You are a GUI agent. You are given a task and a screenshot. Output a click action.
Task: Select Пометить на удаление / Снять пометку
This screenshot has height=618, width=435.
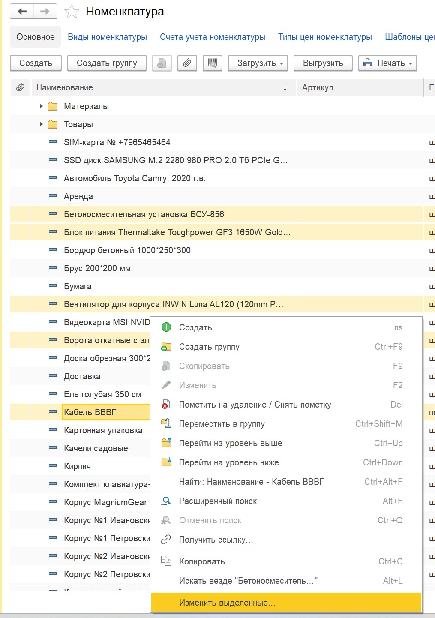pyautogui.click(x=286, y=405)
